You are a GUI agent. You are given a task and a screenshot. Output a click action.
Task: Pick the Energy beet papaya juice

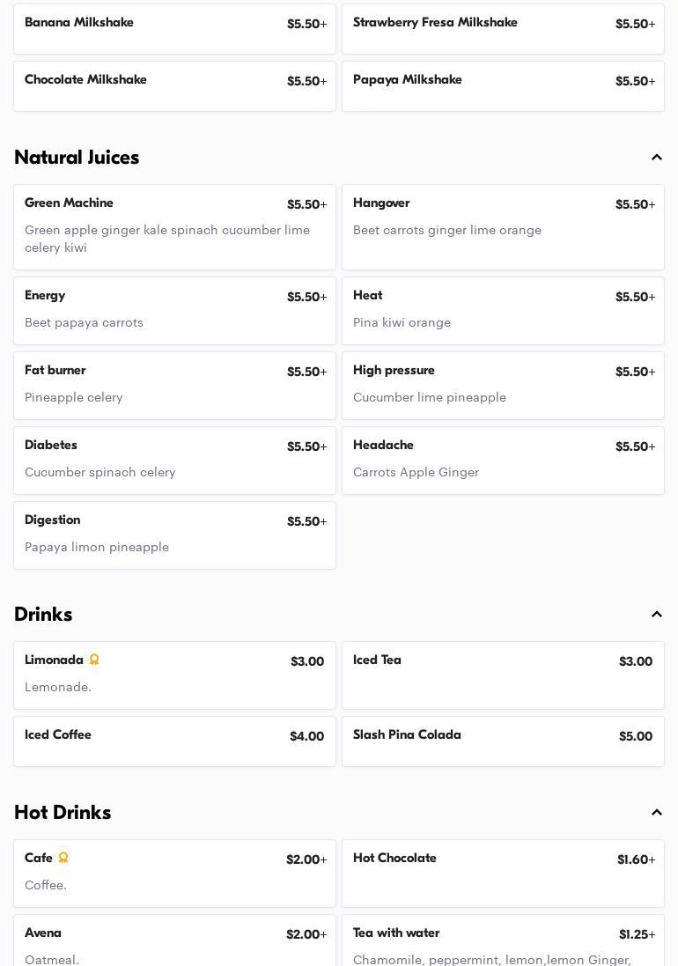pyautogui.click(x=174, y=311)
